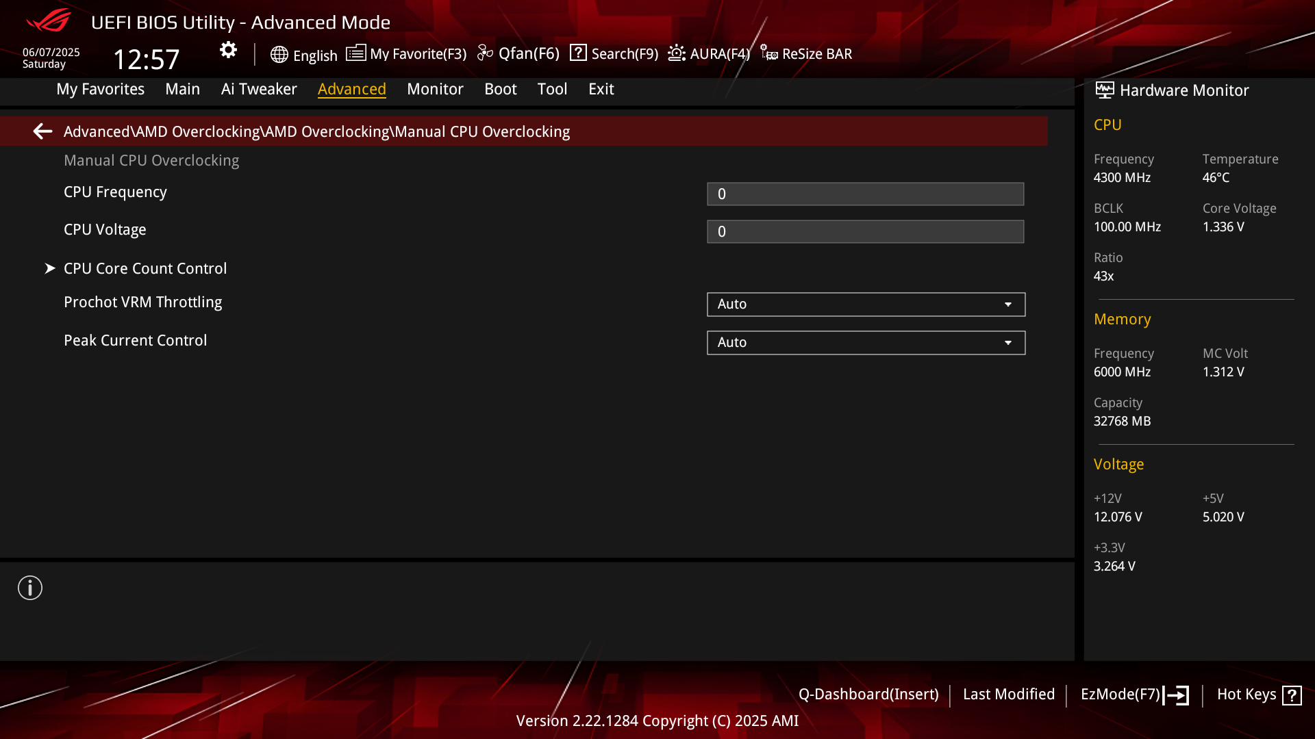Click the CPU Frequency input field

[865, 194]
